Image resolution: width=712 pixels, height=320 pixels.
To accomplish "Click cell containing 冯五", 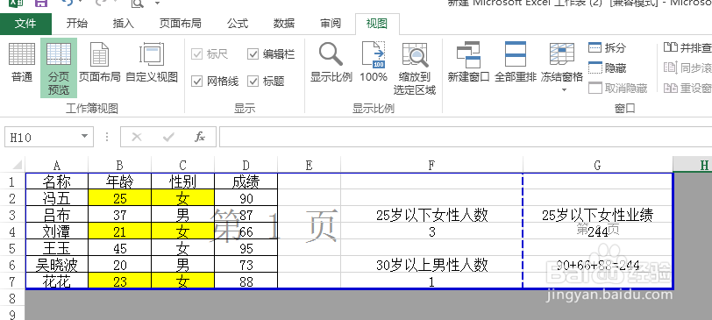I will 57,199.
